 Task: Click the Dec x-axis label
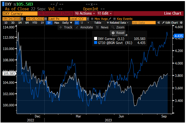click(38, 116)
